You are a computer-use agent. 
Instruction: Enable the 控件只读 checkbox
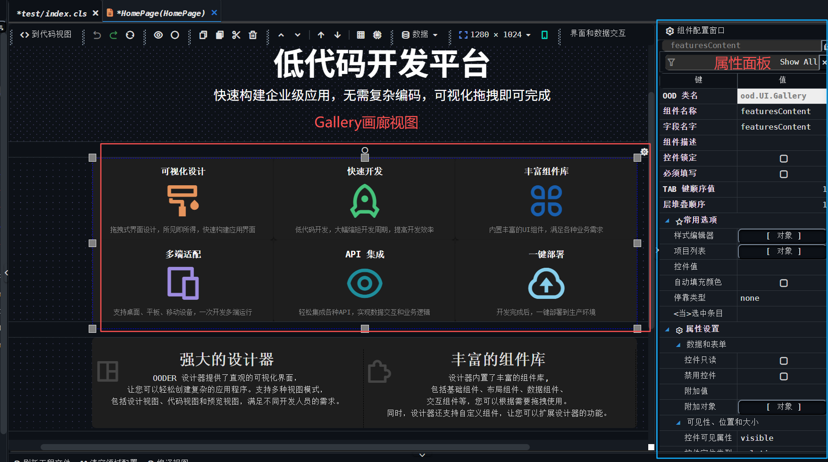(784, 361)
